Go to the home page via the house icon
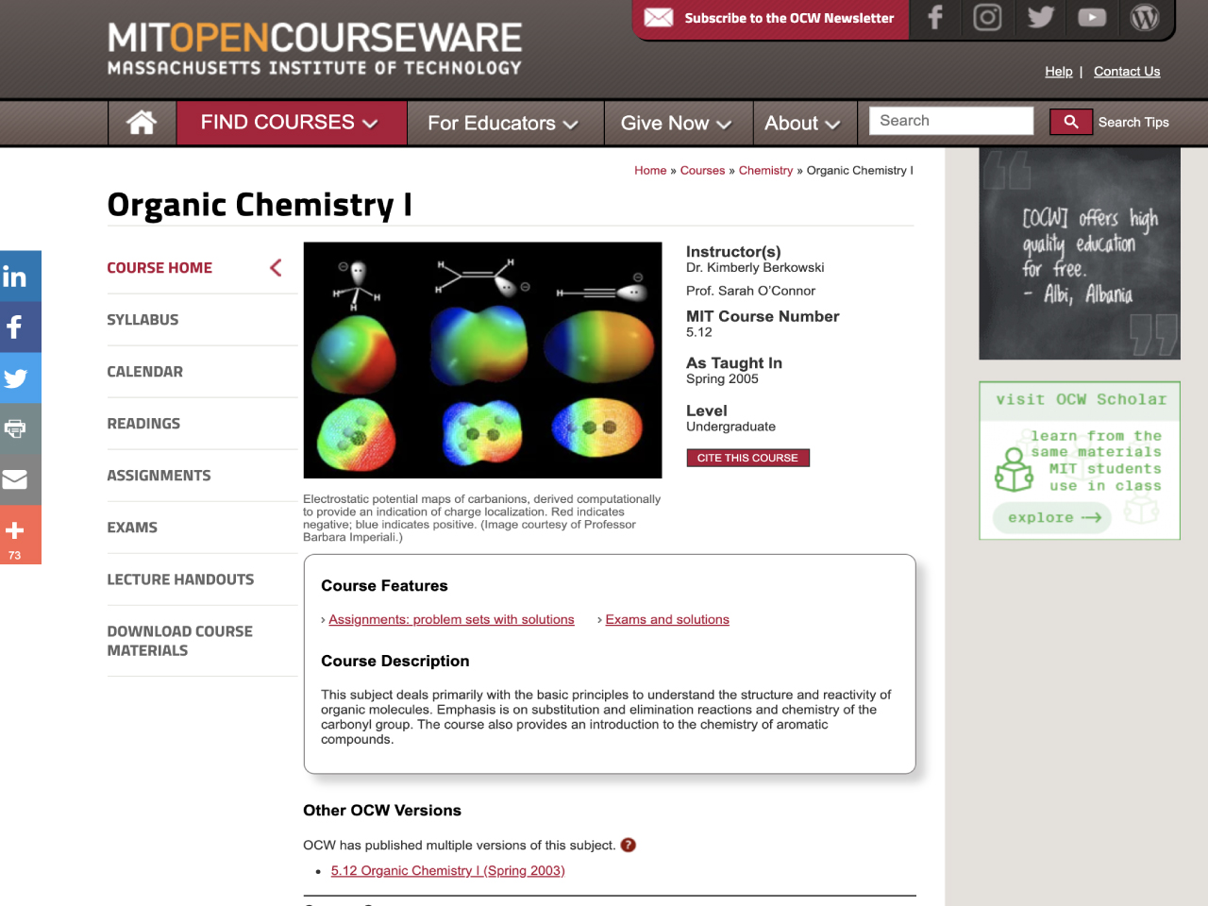This screenshot has height=906, width=1208. click(x=142, y=123)
